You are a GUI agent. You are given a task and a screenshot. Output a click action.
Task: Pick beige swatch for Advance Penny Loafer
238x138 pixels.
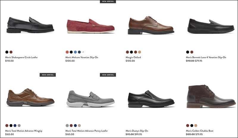click(x=79, y=125)
